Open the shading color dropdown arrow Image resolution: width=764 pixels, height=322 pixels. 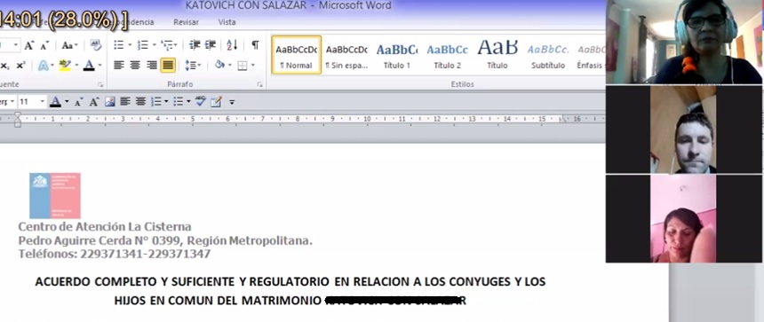pyautogui.click(x=229, y=65)
